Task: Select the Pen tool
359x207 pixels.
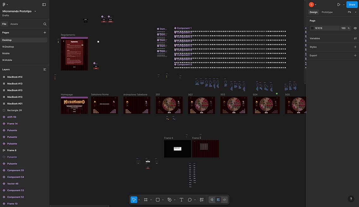Action: pyautogui.click(x=169, y=200)
